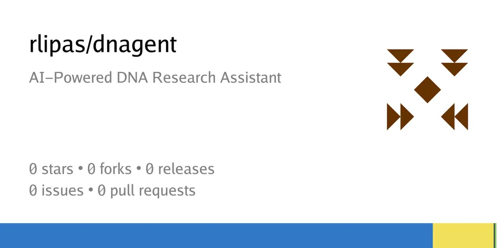Click the brown diamond in the identicon center
The image size is (497, 248).
pyautogui.click(x=427, y=90)
